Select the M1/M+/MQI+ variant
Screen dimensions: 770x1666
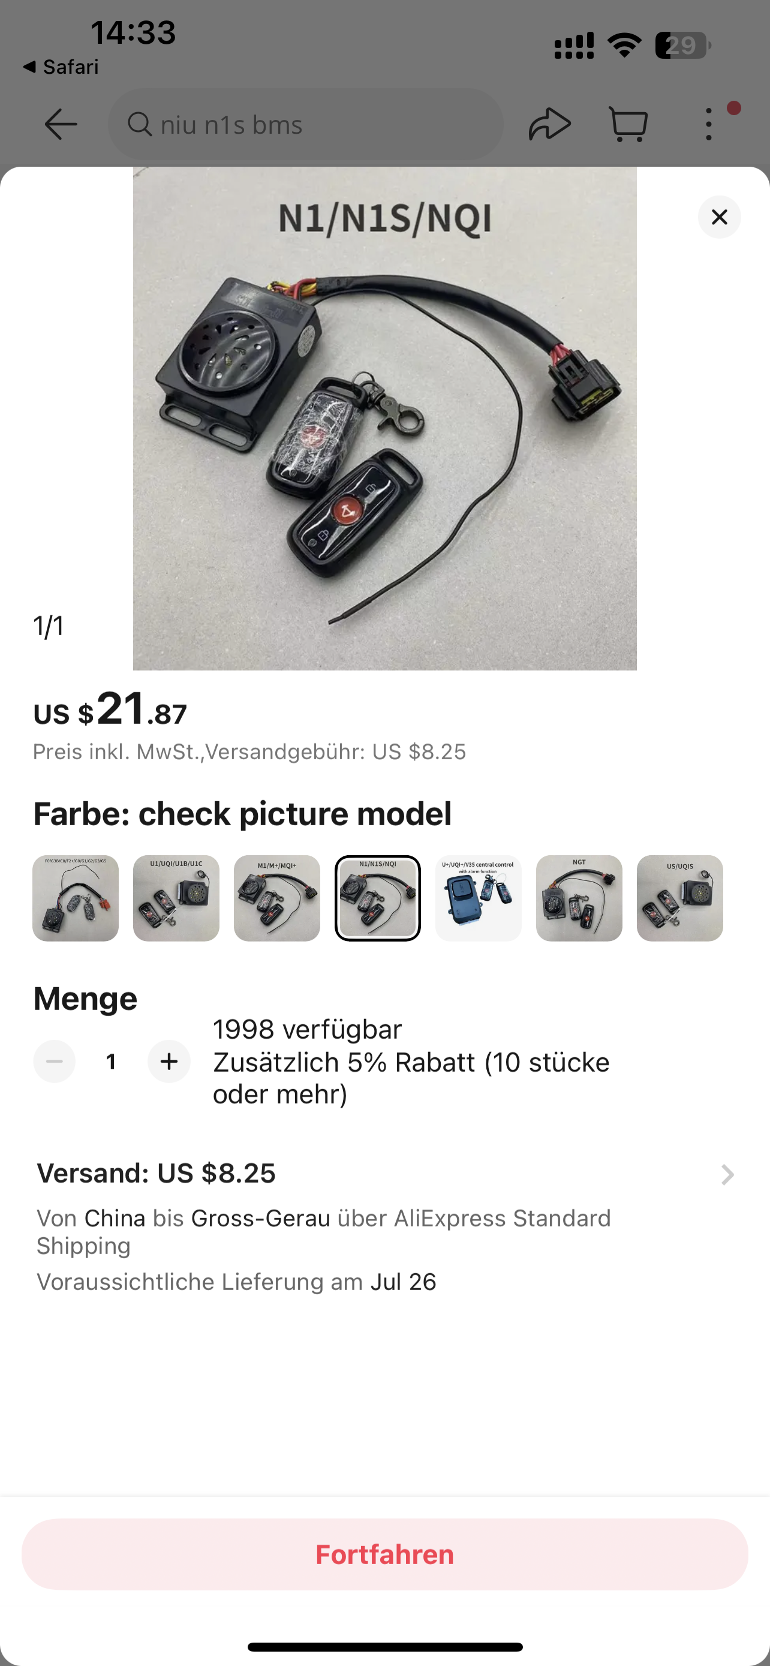pos(276,898)
